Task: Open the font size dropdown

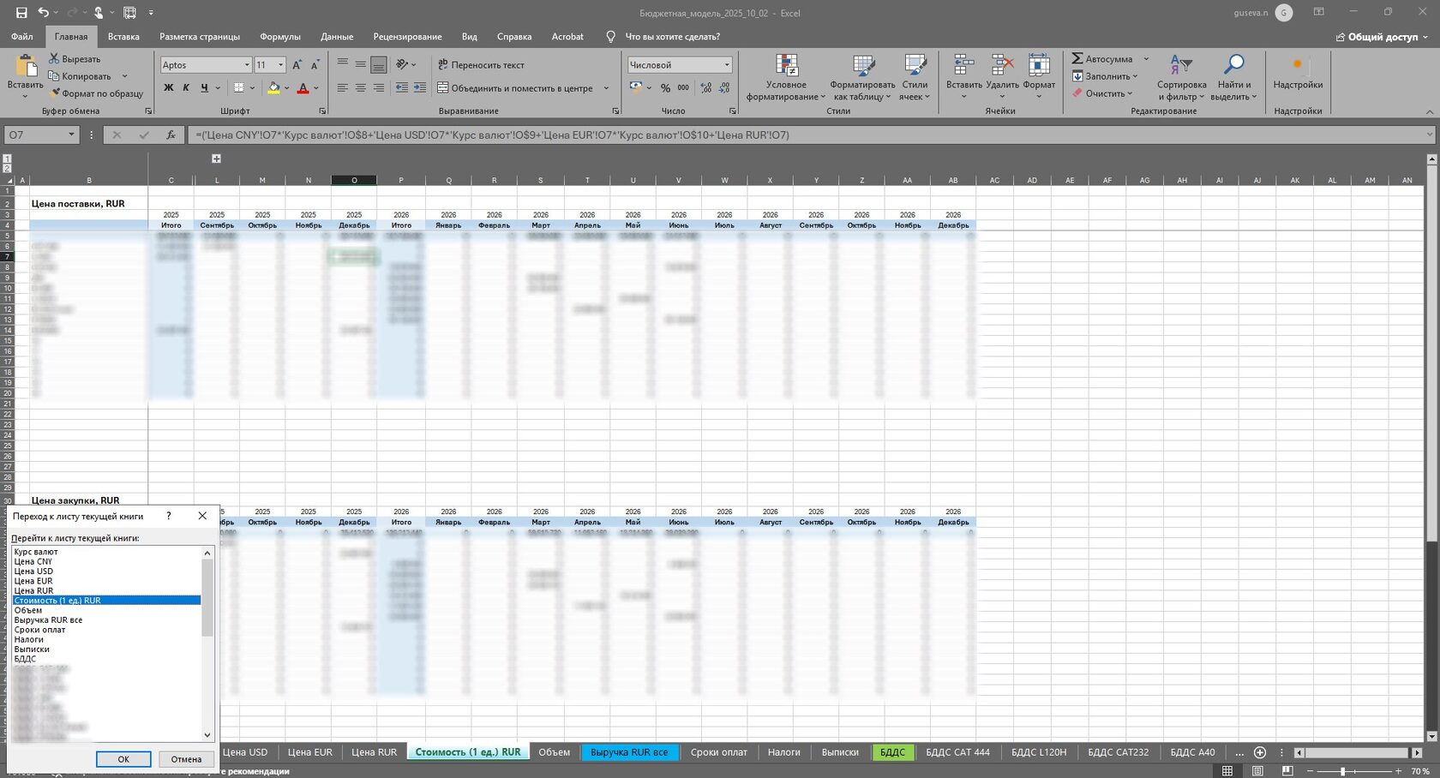Action: click(x=280, y=65)
